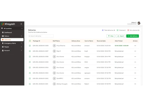Click the Staff Name column header
Image resolution: width=143 pixels, height=107 pixels.
(56, 41)
